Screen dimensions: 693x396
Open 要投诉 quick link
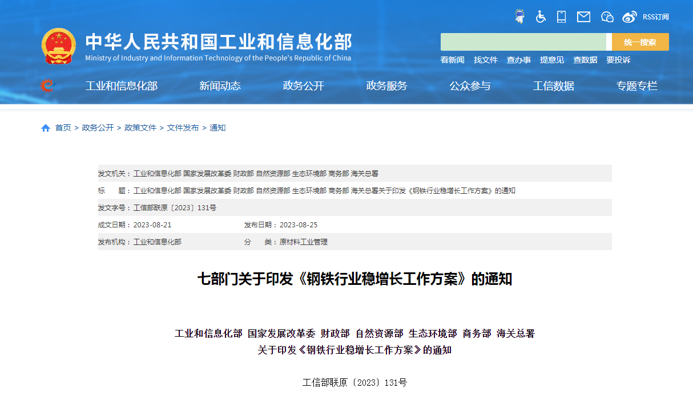[x=618, y=60]
